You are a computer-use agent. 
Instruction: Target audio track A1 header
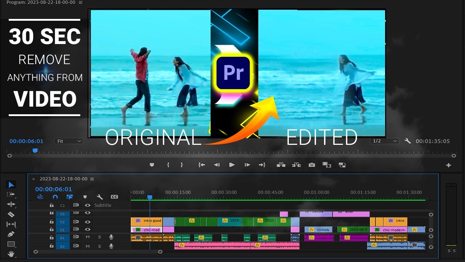click(62, 237)
